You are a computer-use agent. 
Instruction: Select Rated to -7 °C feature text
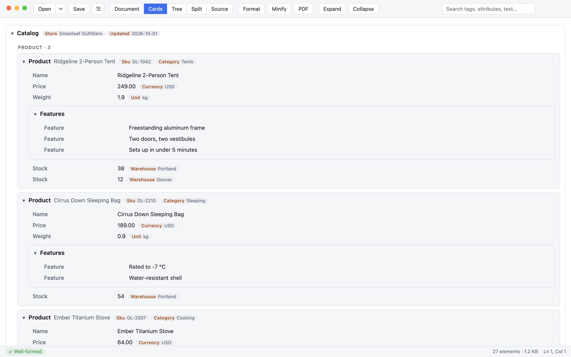[x=147, y=267]
